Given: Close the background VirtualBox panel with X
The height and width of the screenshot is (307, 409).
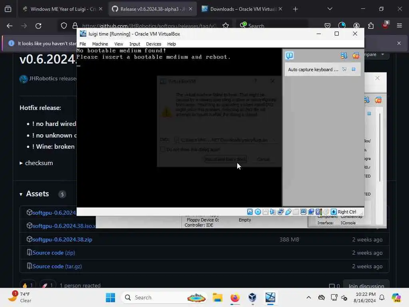Looking at the screenshot, I should [x=377, y=78].
